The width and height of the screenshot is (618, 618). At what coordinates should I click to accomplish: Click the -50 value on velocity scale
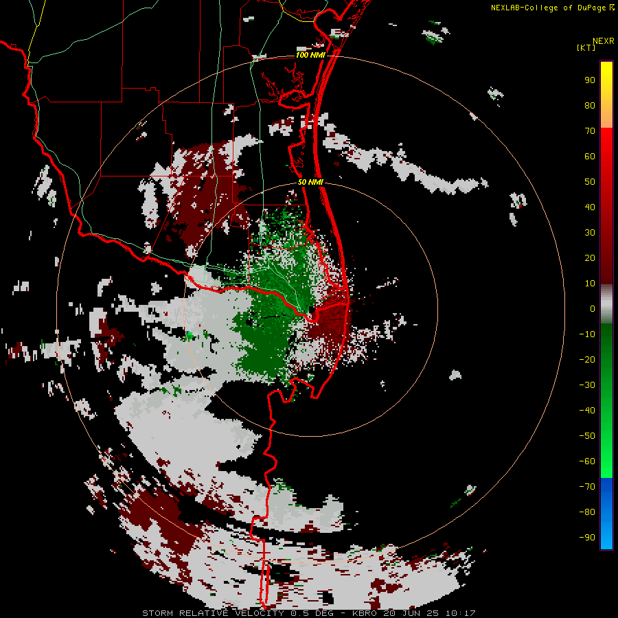coord(587,436)
